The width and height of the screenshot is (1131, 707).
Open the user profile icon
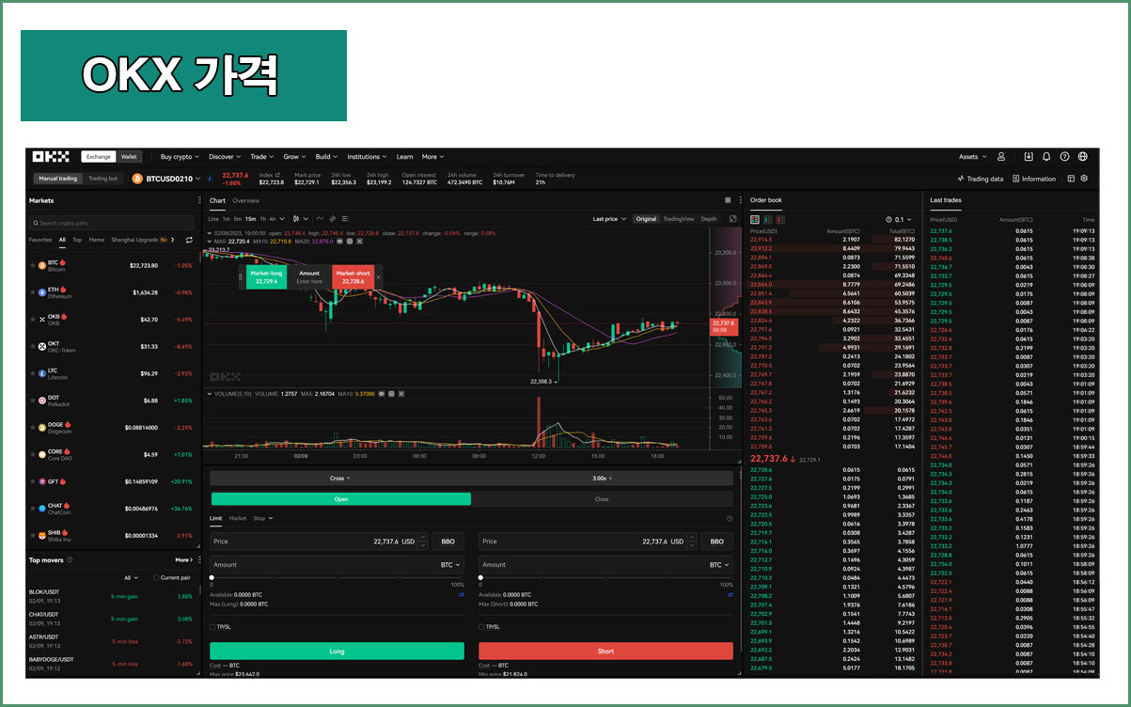coord(1001,157)
